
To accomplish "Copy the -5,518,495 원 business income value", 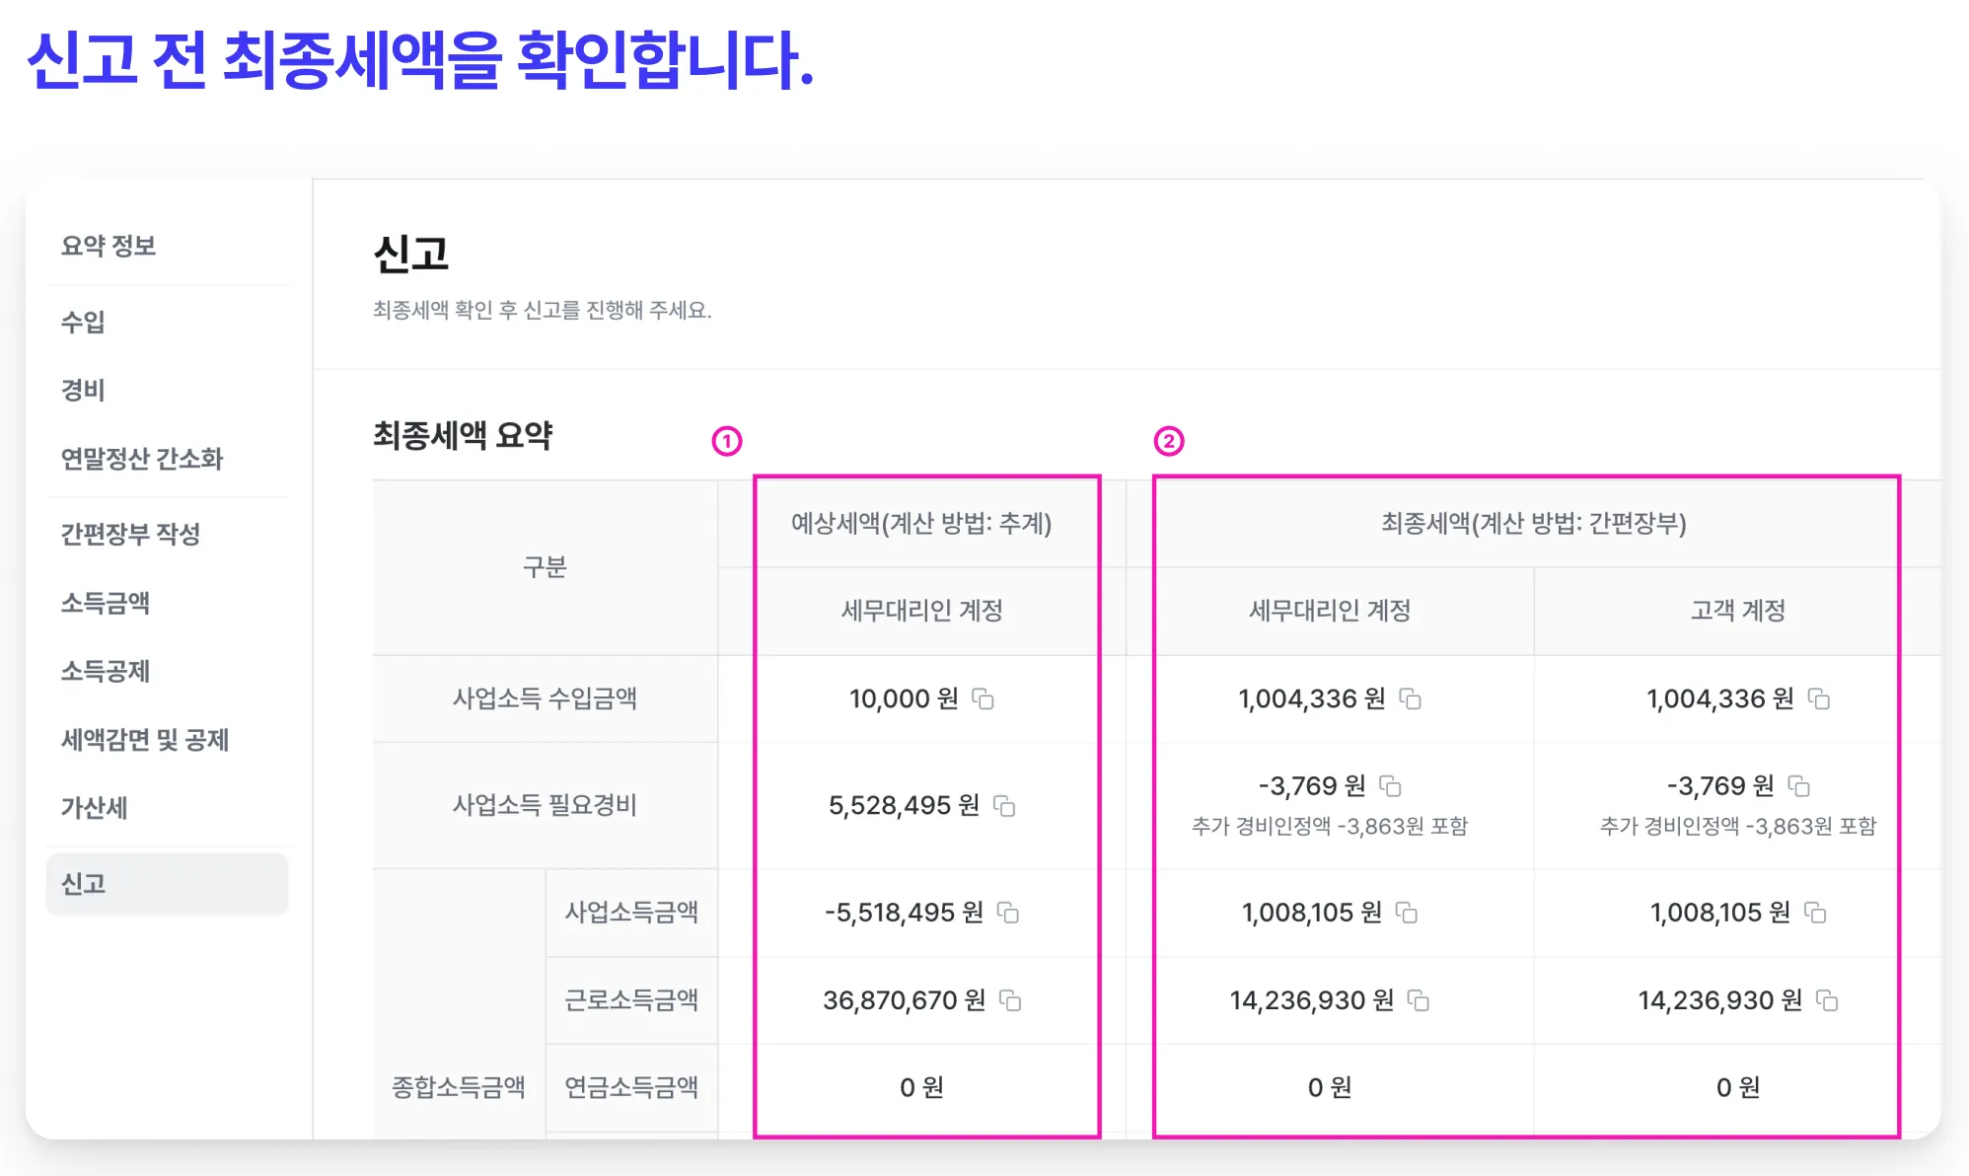I will (1008, 913).
